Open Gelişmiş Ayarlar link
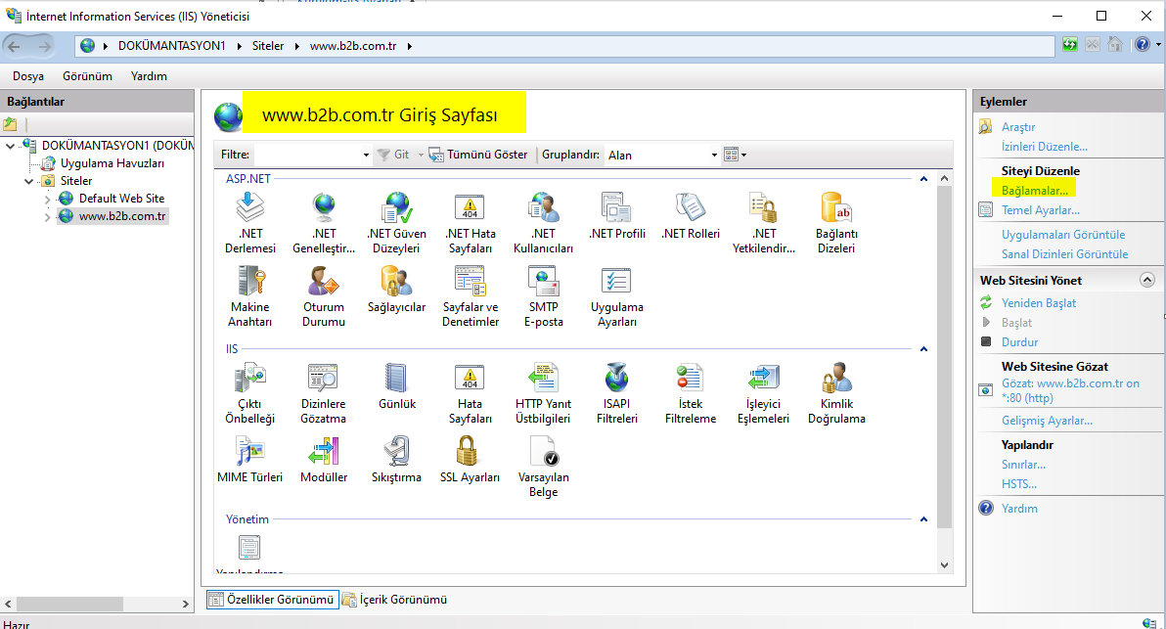1166x629 pixels. pos(1047,421)
